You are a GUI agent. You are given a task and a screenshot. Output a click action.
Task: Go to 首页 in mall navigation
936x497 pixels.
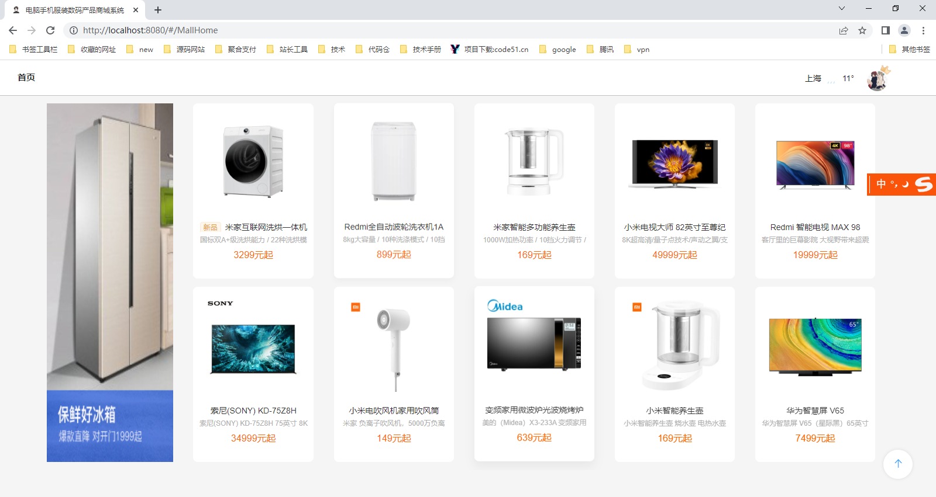pyautogui.click(x=26, y=78)
